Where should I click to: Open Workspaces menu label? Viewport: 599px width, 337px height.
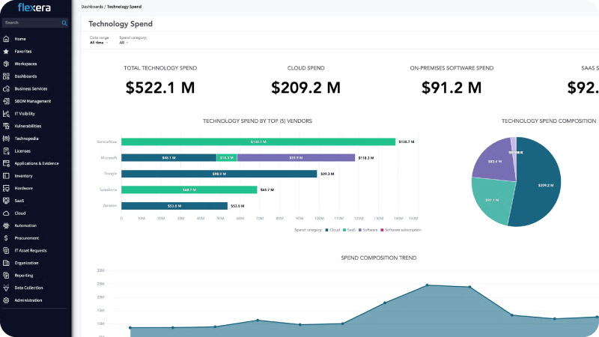25,64
